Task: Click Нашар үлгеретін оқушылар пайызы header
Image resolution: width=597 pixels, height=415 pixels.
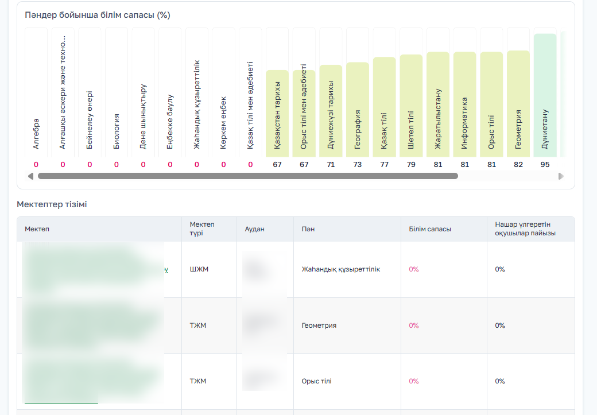Action: tap(531, 229)
